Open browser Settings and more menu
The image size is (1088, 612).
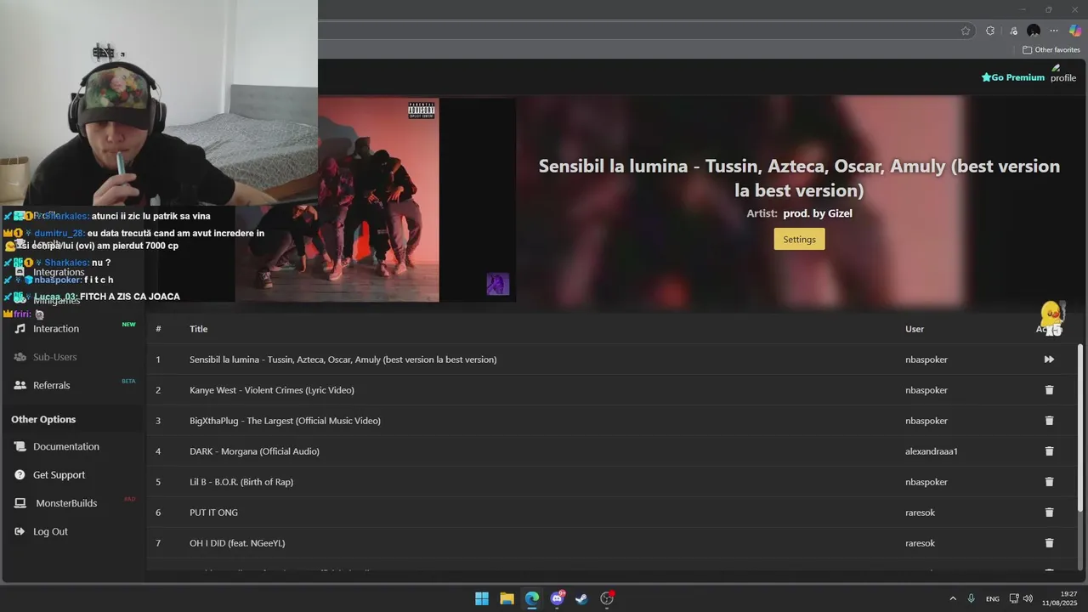tap(1054, 31)
